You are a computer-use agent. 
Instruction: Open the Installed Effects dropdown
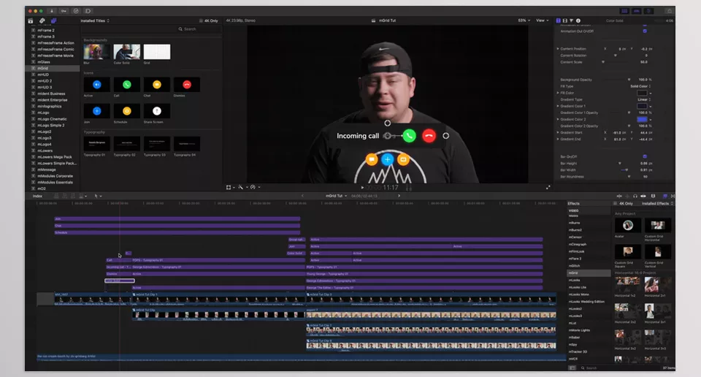click(x=658, y=204)
